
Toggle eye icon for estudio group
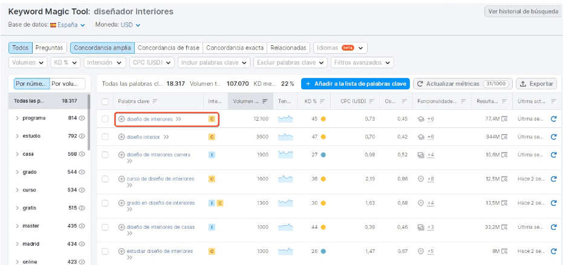point(82,136)
